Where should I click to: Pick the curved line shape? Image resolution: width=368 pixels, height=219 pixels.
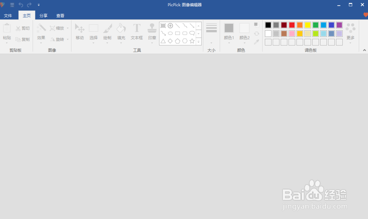pos(185,26)
